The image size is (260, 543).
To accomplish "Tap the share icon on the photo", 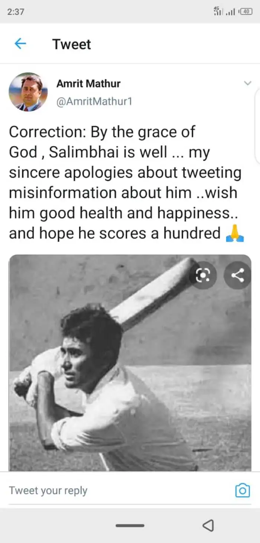I will tap(237, 275).
